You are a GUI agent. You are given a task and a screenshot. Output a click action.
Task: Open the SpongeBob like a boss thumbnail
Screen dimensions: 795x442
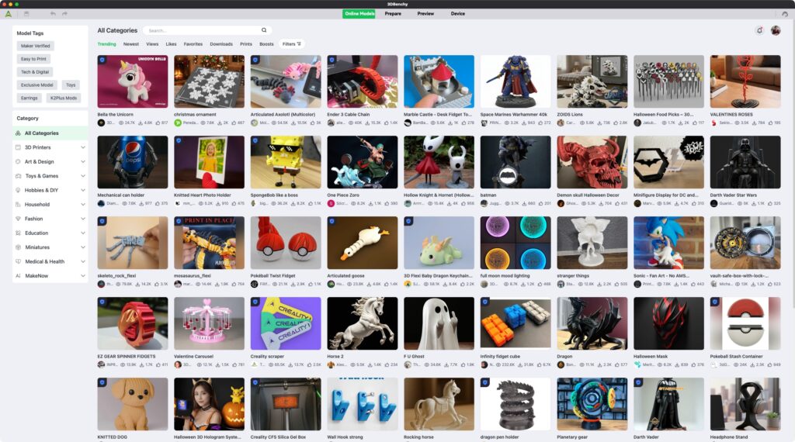point(285,162)
